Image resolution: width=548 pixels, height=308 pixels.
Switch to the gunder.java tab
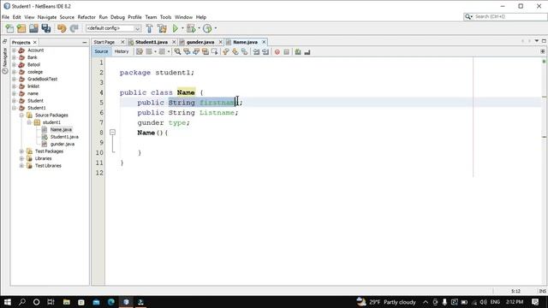(200, 42)
